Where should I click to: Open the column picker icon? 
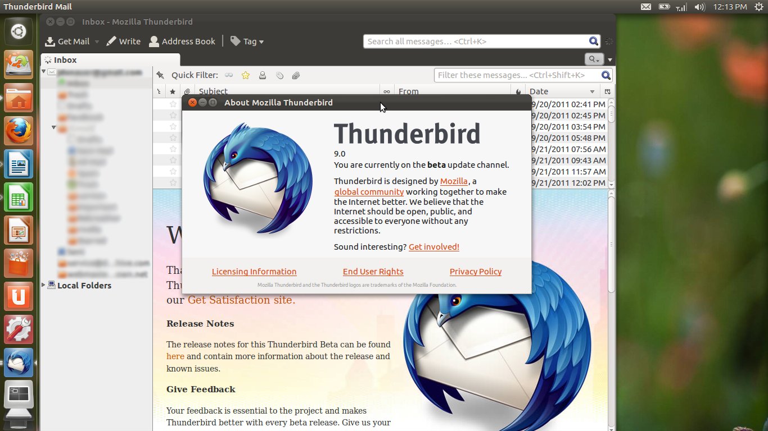click(x=607, y=91)
